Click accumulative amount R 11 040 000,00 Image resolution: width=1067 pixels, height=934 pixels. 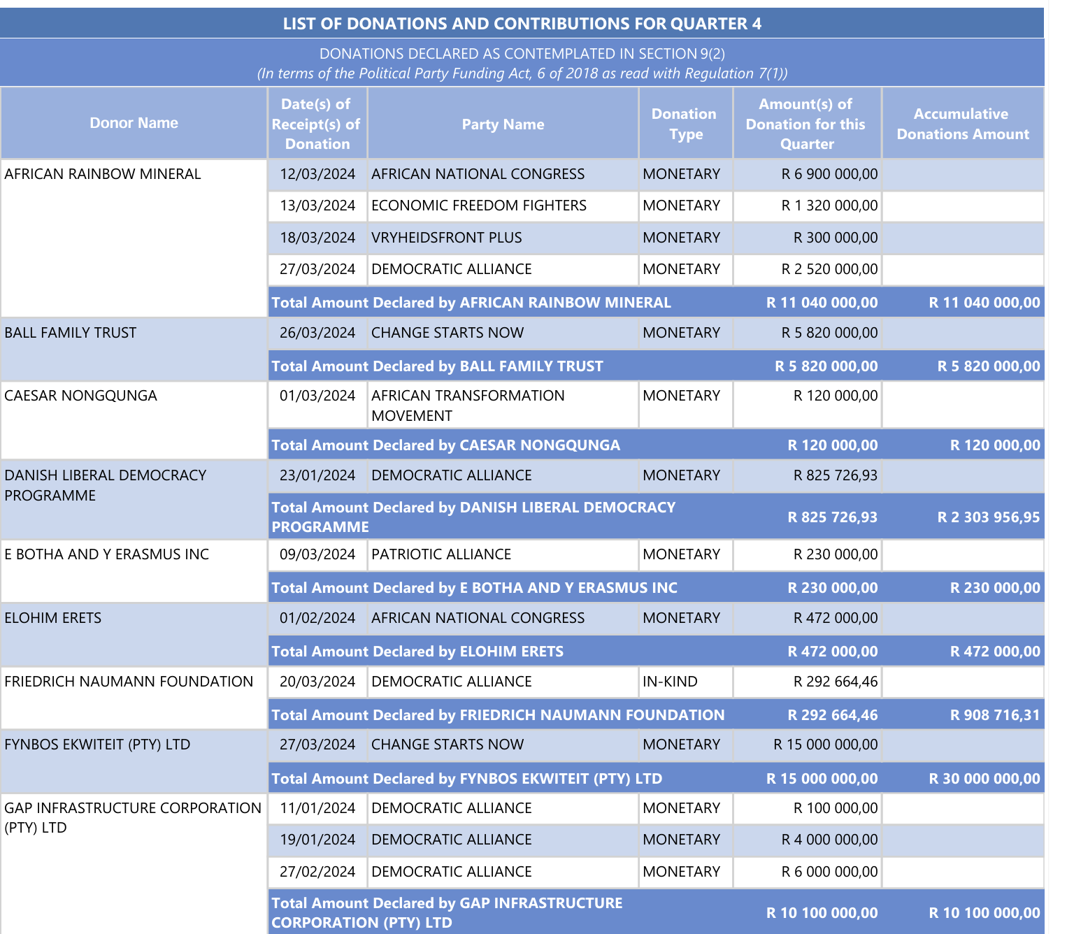click(984, 303)
